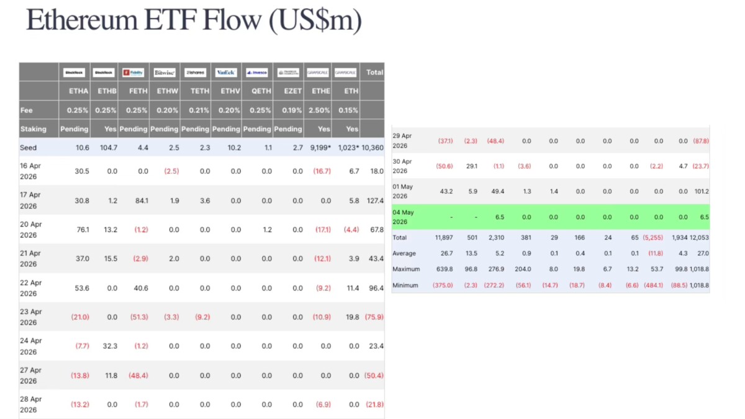This screenshot has height=419, width=745.
Task: Click the QETH ticker header cell
Action: tap(261, 91)
